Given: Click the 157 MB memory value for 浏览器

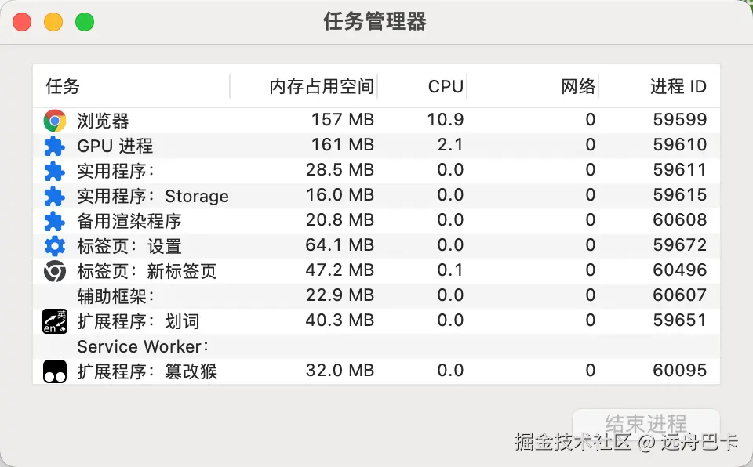Looking at the screenshot, I should click(x=342, y=120).
